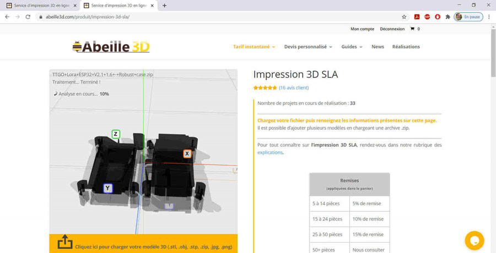Click the Y axis label in viewer
Screen dimensions: 496x253
(108, 189)
